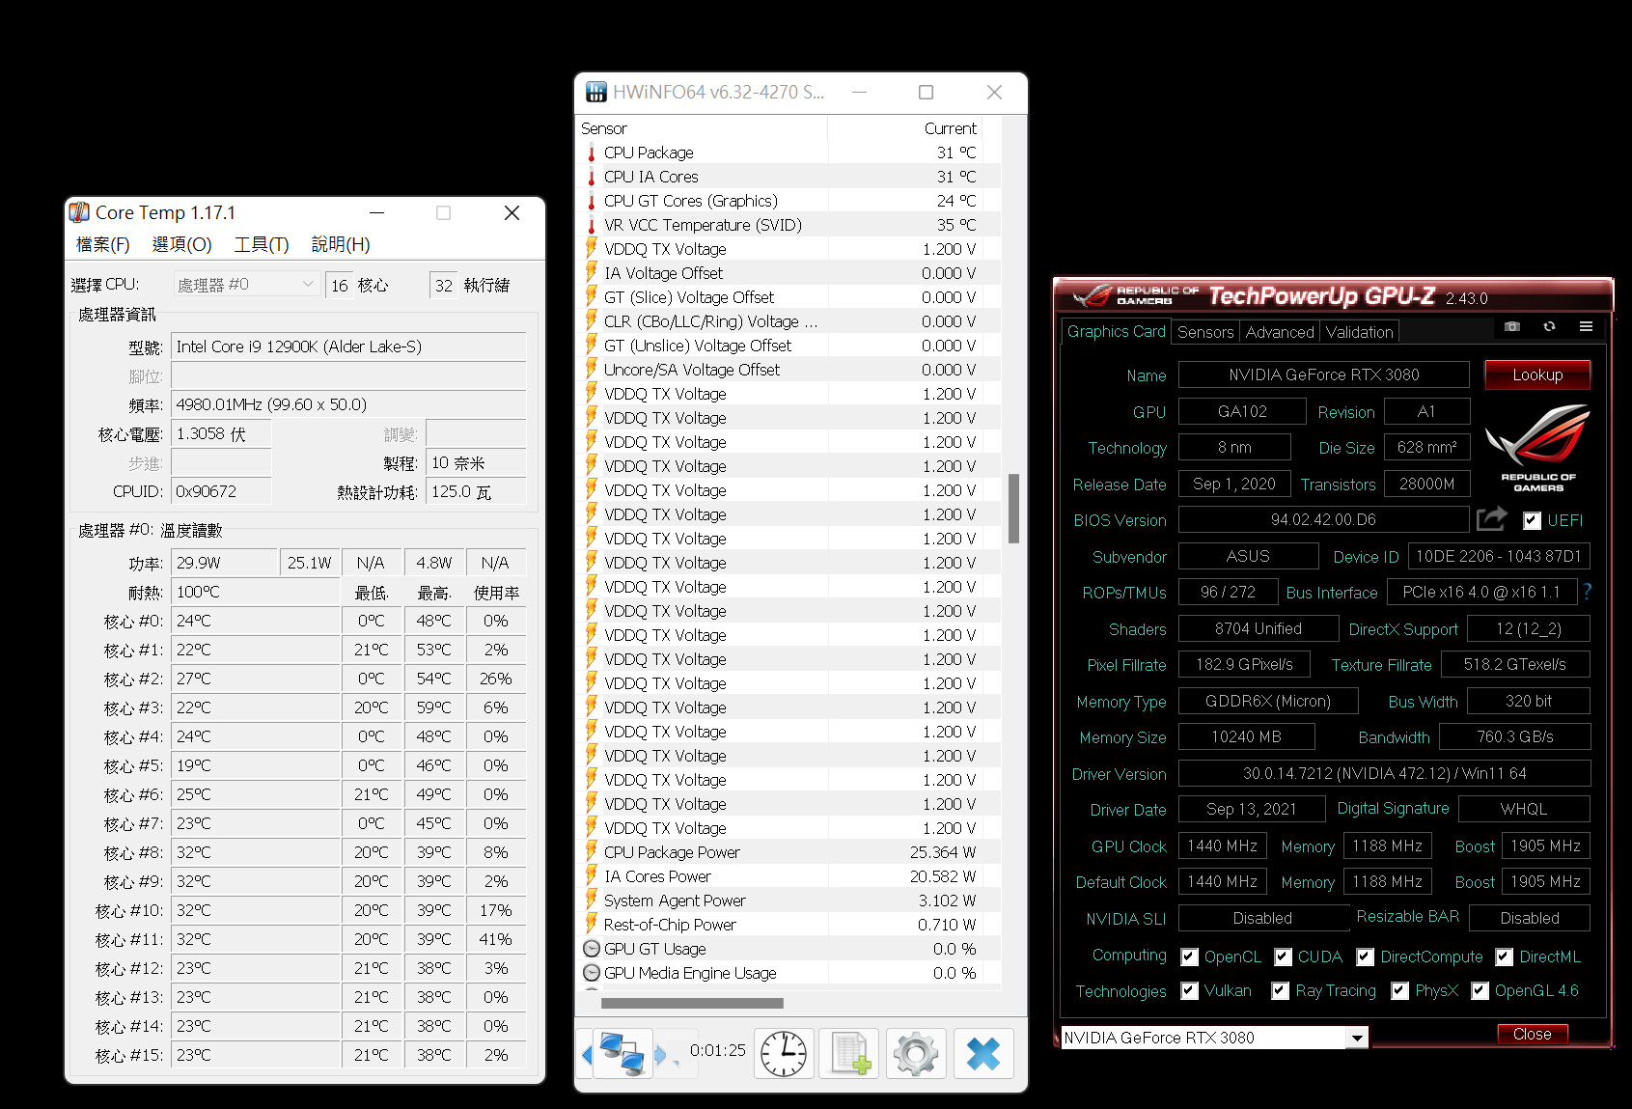Click the GPU-Z screenshot camera icon
This screenshot has width=1632, height=1109.
(1512, 327)
